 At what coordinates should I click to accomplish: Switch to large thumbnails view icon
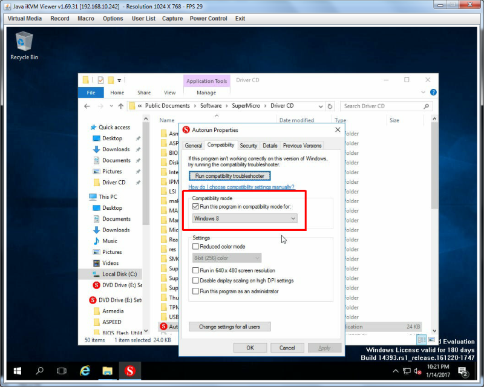431,340
